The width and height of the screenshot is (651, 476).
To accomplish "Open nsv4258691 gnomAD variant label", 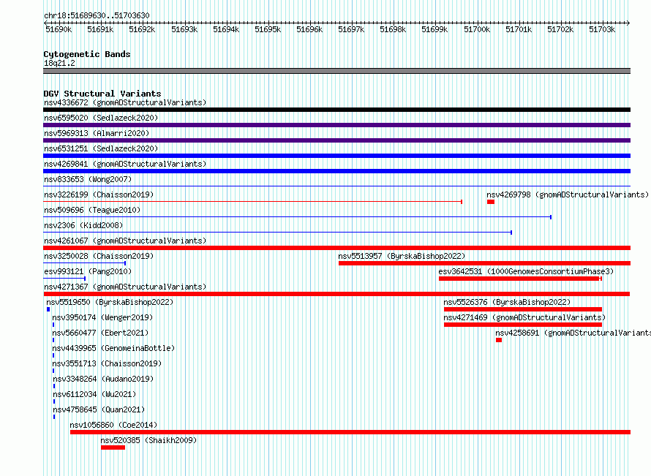I will (x=573, y=333).
